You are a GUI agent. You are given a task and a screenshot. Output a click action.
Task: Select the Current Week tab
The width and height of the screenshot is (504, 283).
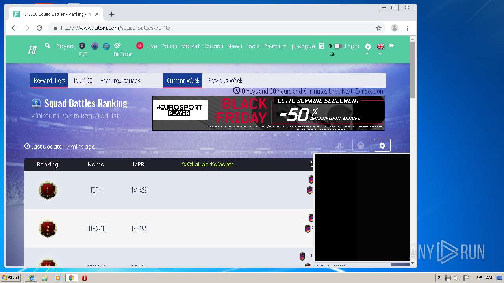click(183, 81)
